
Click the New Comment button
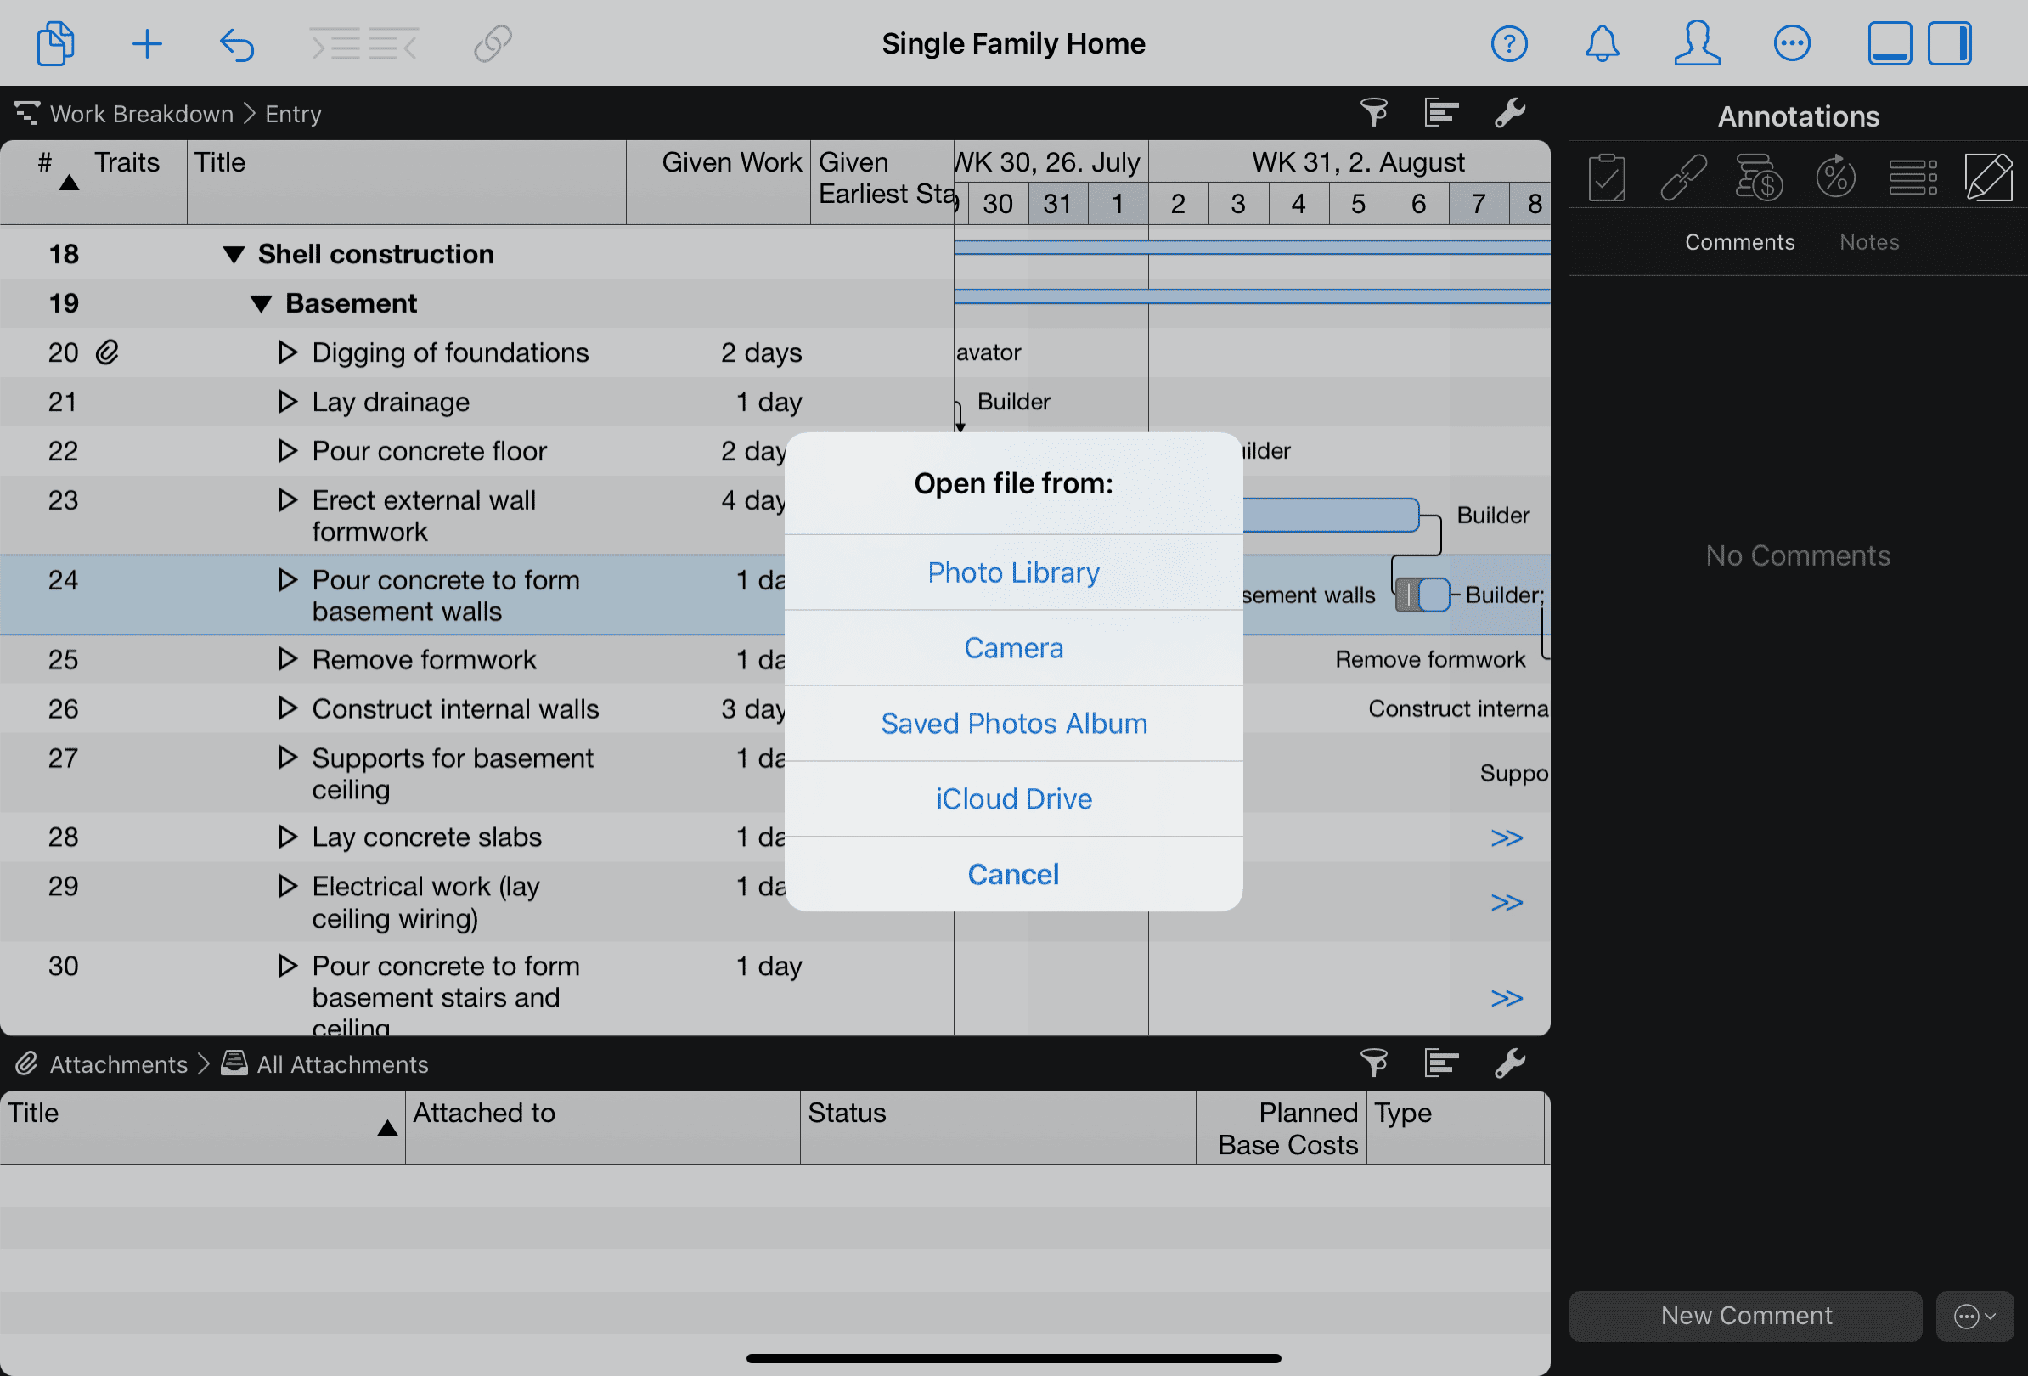pos(1745,1315)
